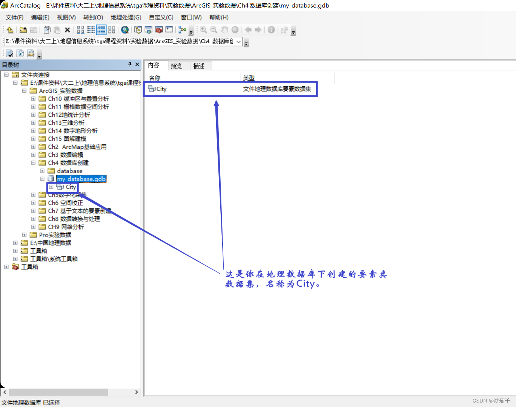Click the location path input field
Image resolution: width=516 pixels, height=407 pixels.
tap(120, 41)
